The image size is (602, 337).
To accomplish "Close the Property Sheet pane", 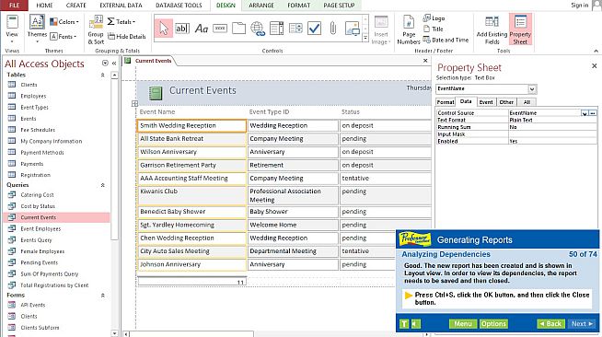I will [594, 66].
